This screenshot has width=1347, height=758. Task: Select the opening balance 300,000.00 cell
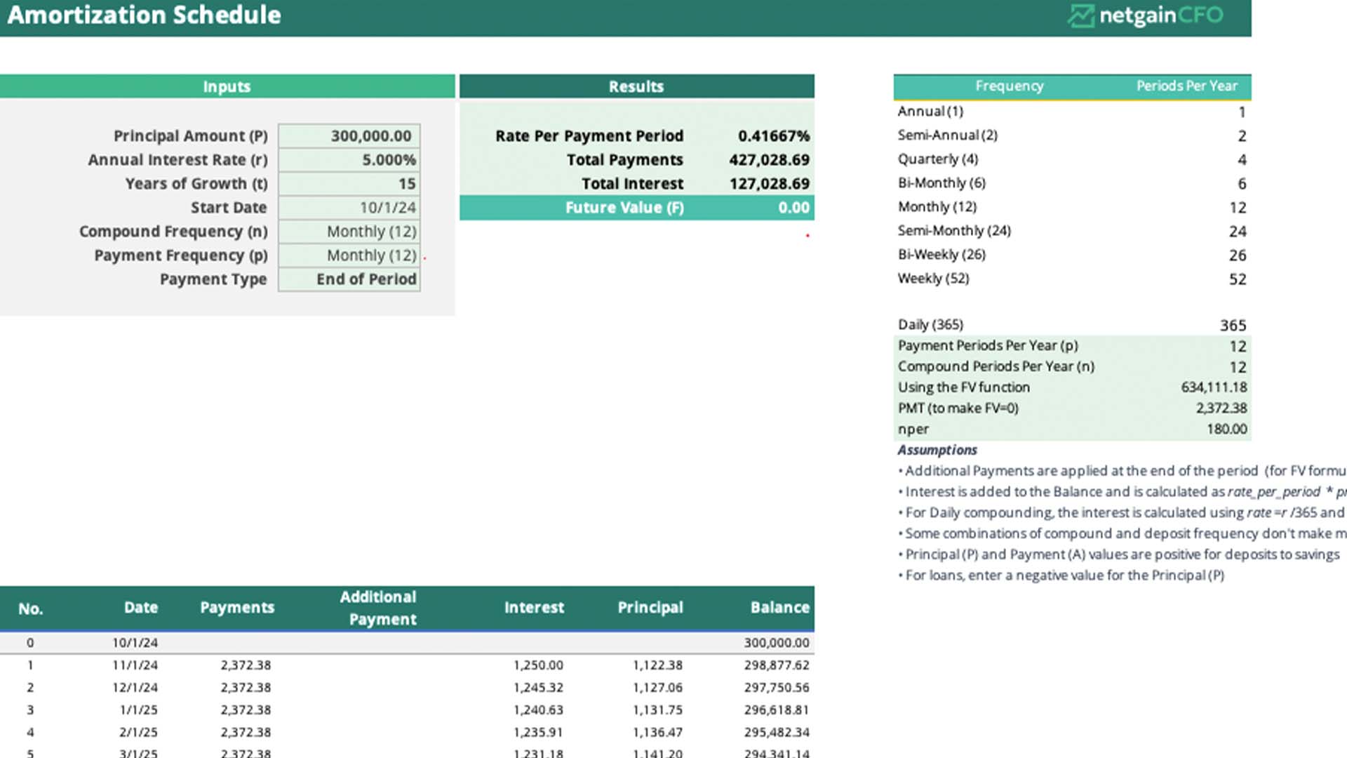[776, 643]
